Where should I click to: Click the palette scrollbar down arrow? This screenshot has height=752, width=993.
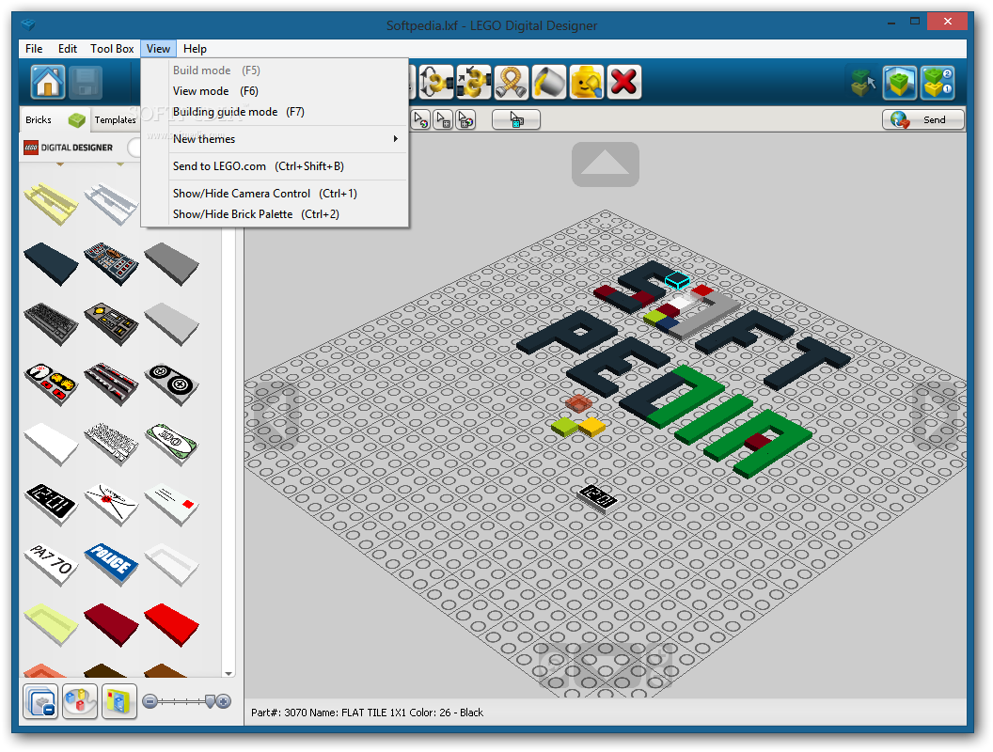(x=229, y=673)
